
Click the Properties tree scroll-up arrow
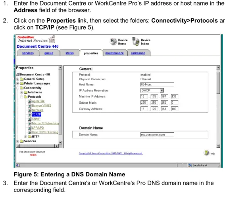60,68
